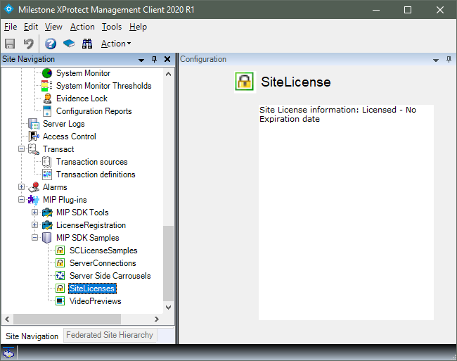
Task: Select the System Monitor pie chart icon
Action: click(47, 73)
